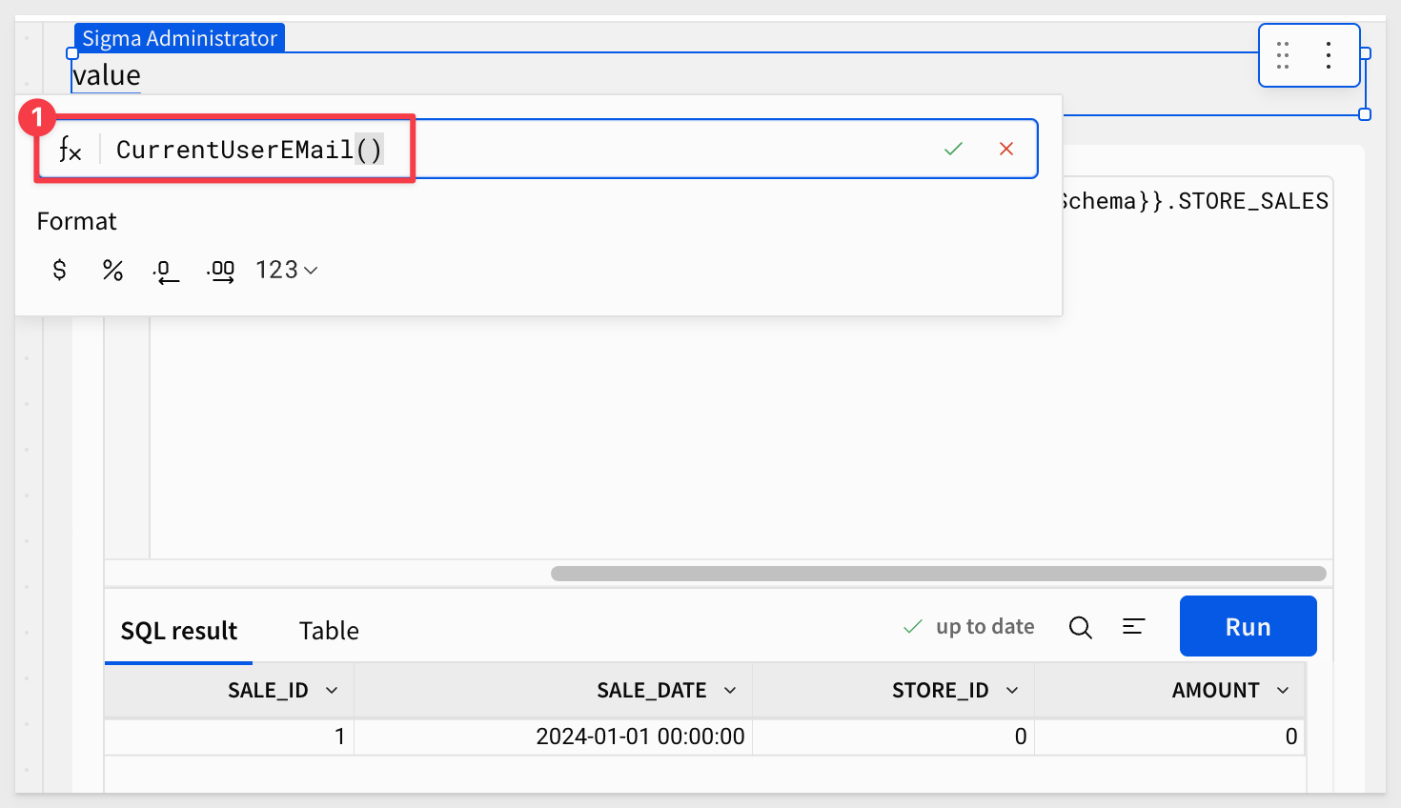Image resolution: width=1401 pixels, height=808 pixels.
Task: Cancel formula with red X
Action: click(1005, 149)
